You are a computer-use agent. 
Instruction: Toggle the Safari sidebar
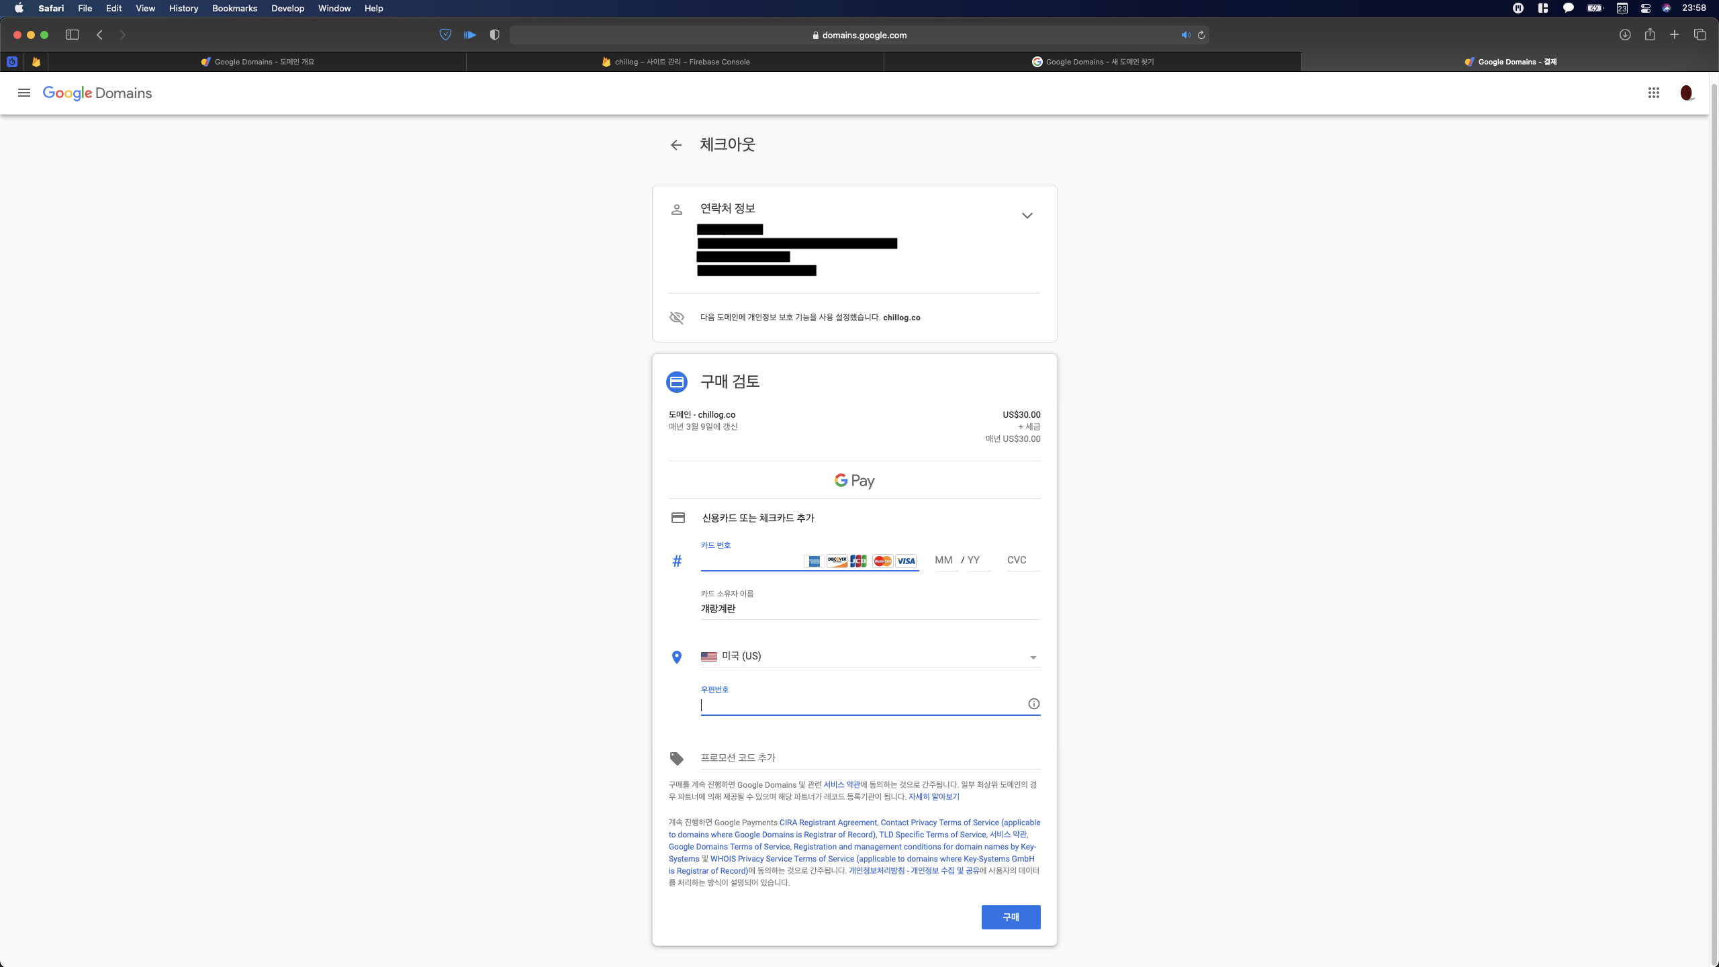click(72, 35)
